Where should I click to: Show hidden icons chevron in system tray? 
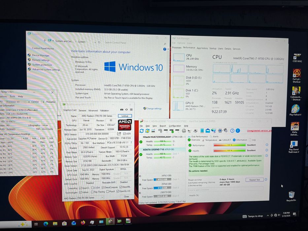[x=267, y=215]
